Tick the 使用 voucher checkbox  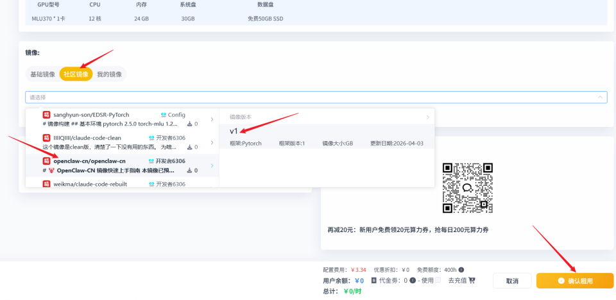coord(438,280)
